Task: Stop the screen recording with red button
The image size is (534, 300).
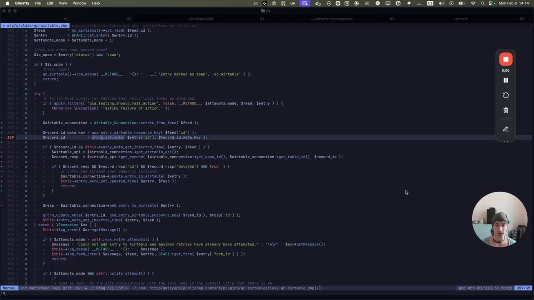Action: pos(506,59)
